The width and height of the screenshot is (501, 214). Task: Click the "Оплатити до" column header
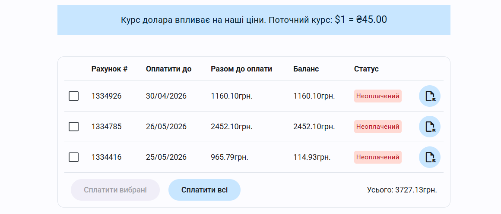(x=168, y=69)
